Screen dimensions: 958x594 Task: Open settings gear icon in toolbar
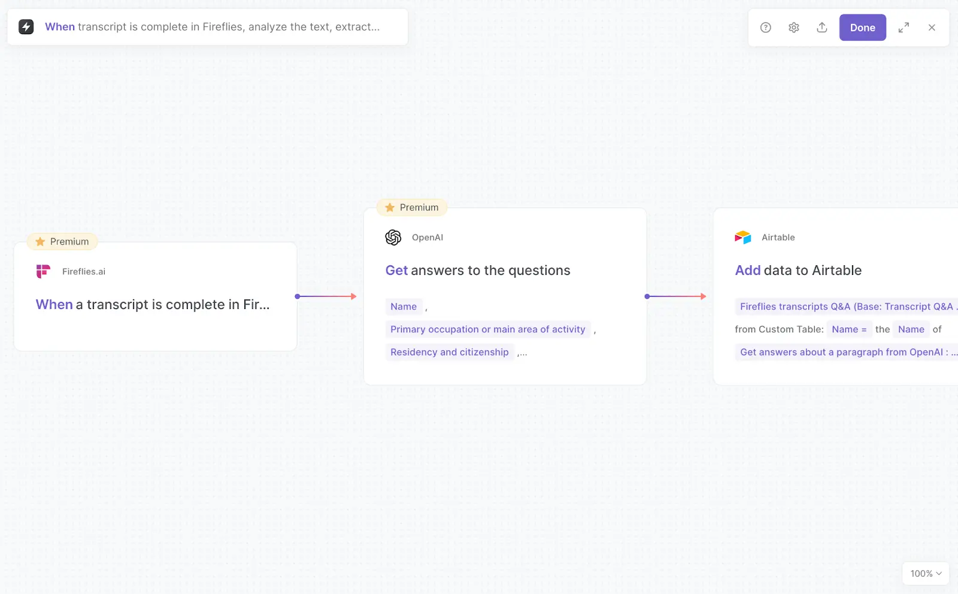793,28
